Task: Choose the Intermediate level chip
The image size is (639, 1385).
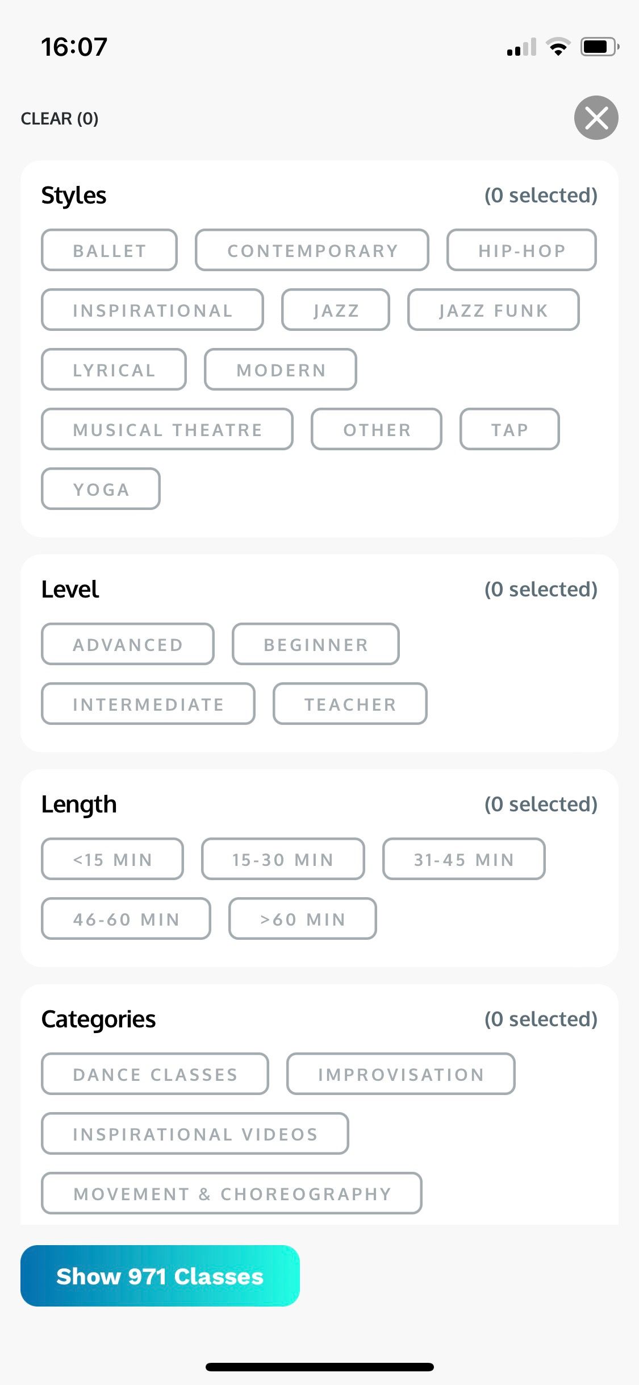Action: click(148, 704)
